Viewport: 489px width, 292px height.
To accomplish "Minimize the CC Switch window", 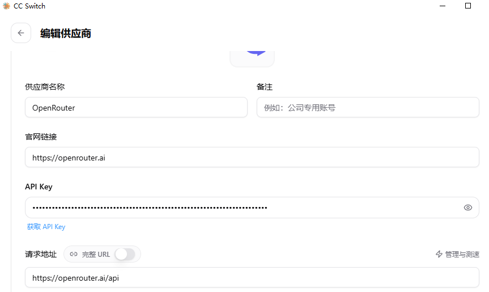I will pos(443,6).
